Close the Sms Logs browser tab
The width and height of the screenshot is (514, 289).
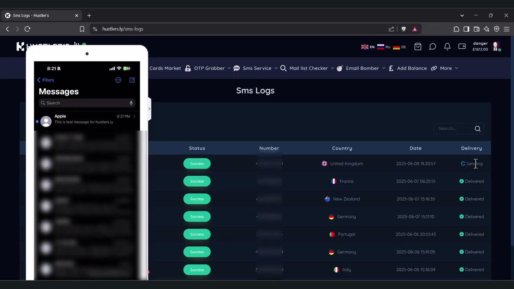point(76,15)
